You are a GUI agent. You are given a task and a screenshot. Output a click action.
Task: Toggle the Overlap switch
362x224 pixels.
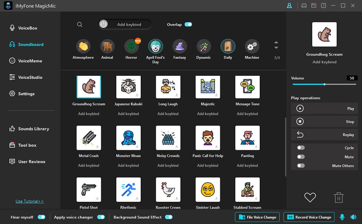(188, 24)
